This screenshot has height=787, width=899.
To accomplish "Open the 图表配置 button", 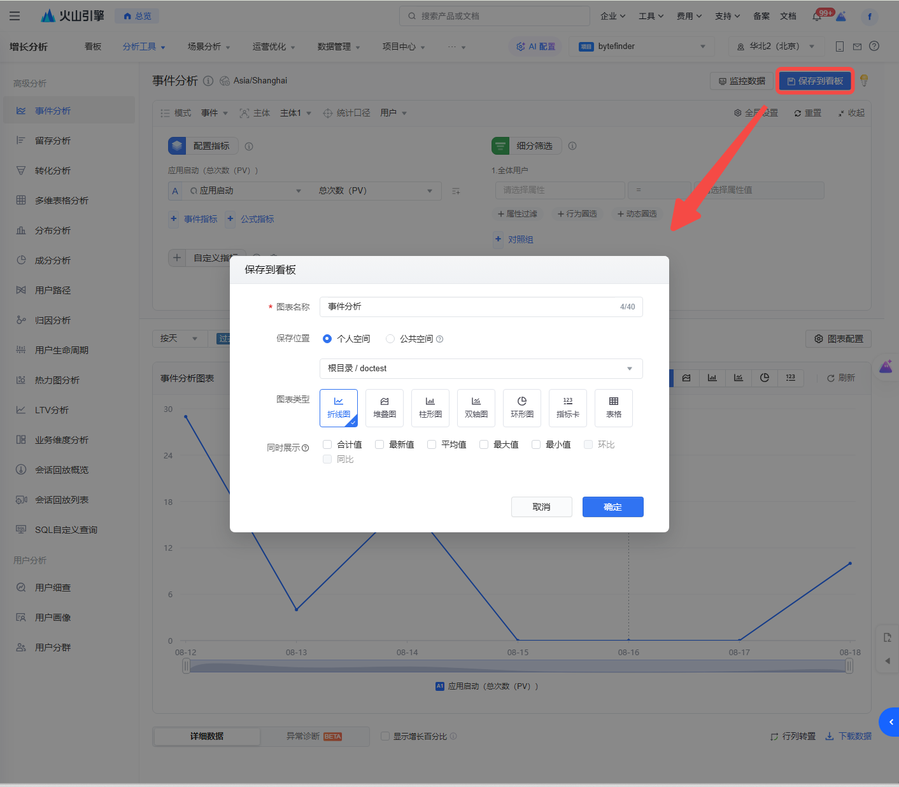I will point(839,339).
